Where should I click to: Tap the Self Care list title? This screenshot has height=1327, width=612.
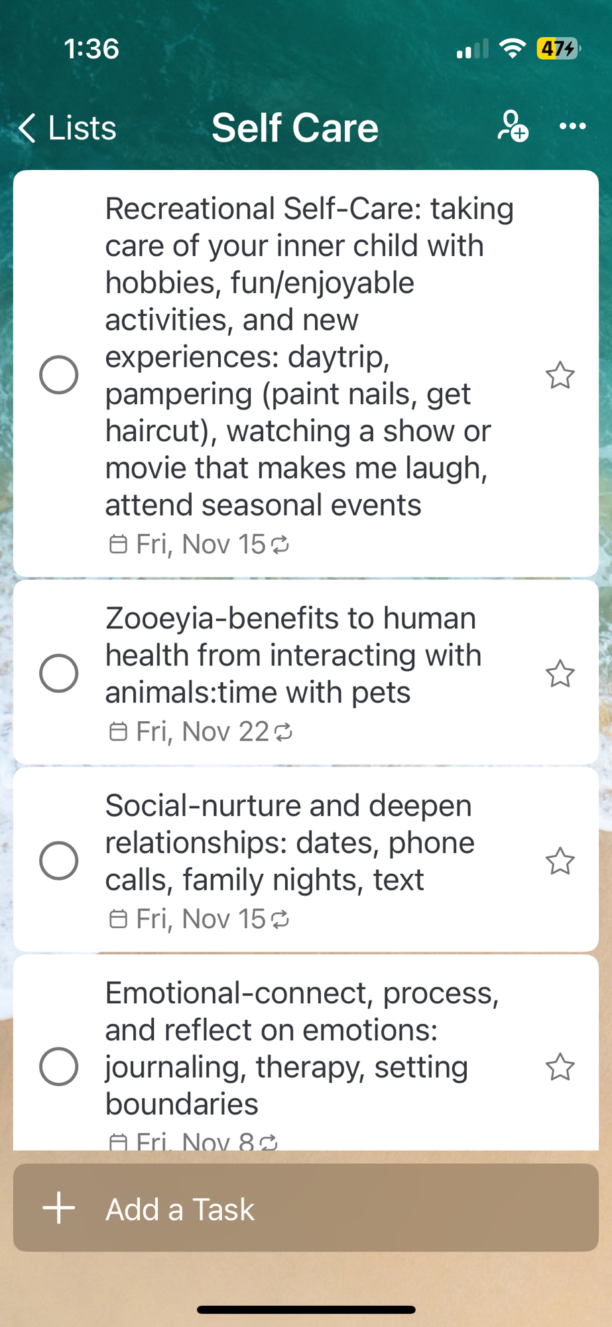(x=295, y=127)
